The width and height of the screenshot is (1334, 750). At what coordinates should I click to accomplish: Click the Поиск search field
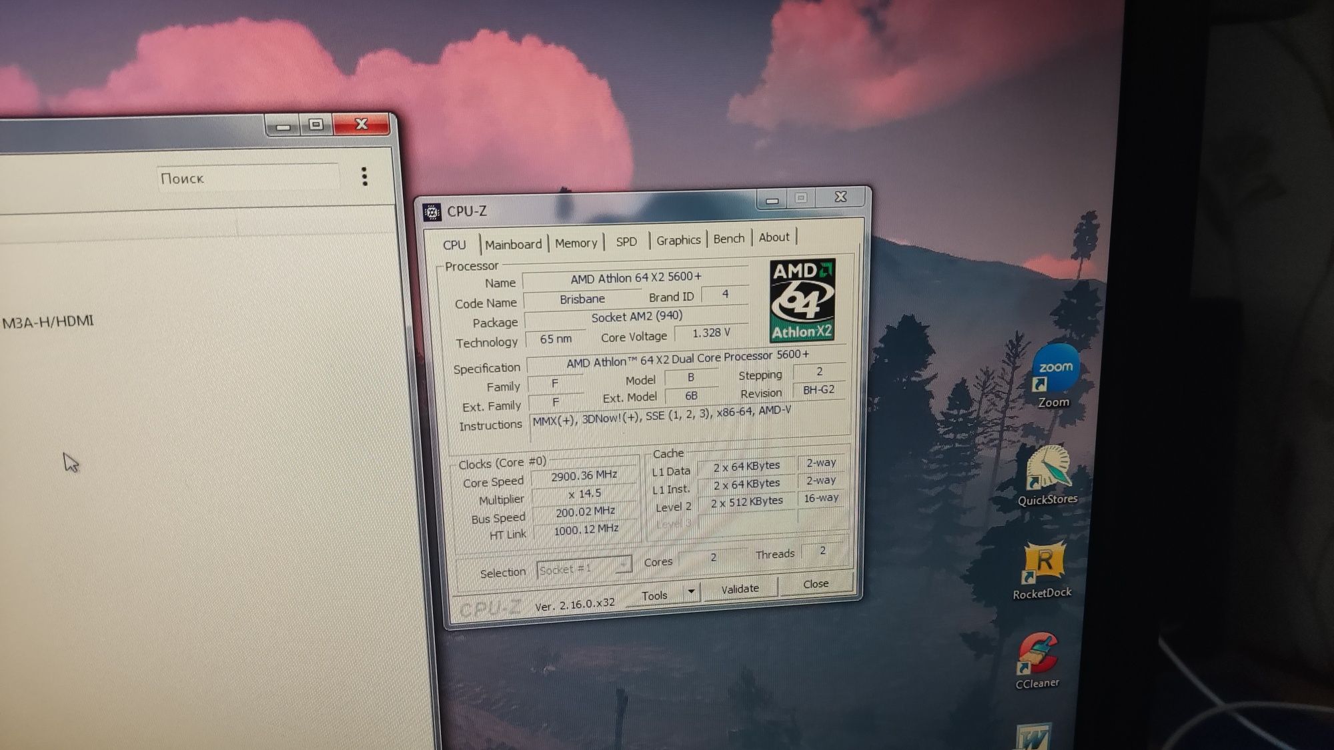point(248,178)
